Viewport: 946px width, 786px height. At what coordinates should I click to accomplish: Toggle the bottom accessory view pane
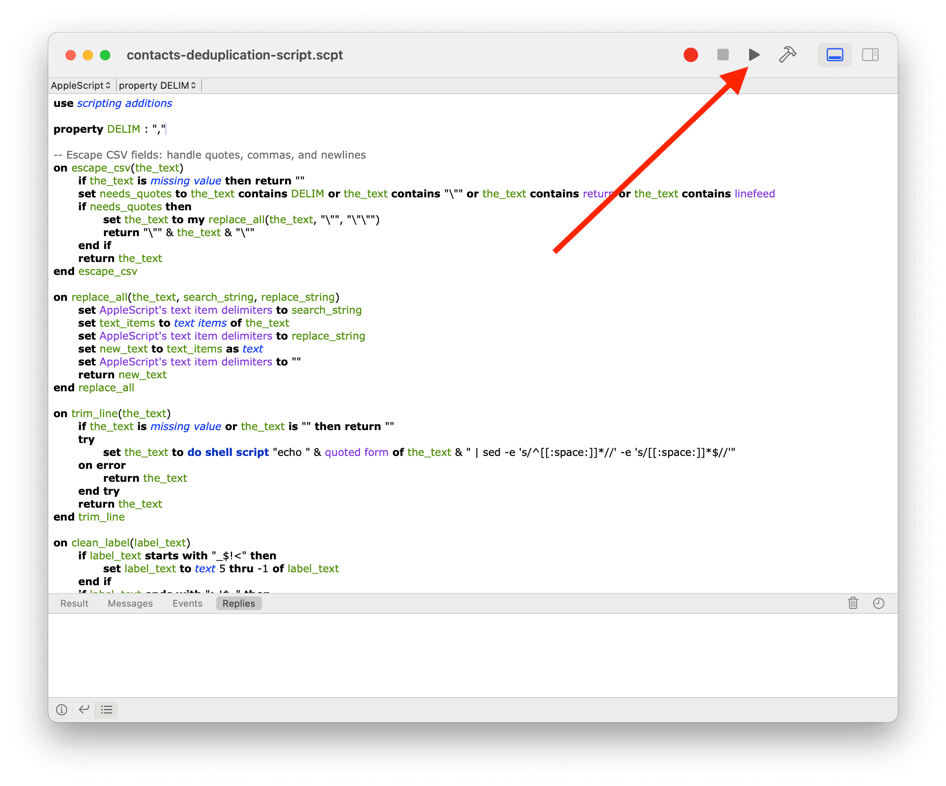click(835, 55)
